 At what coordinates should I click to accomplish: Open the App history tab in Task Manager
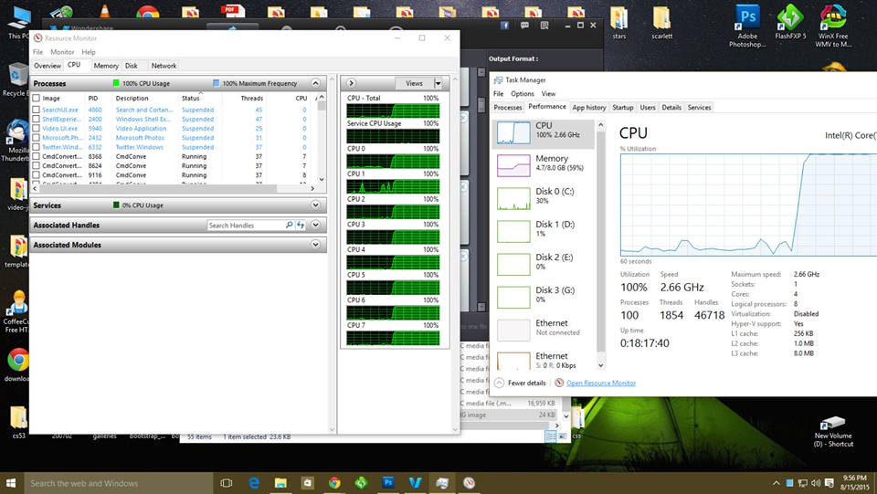[589, 108]
